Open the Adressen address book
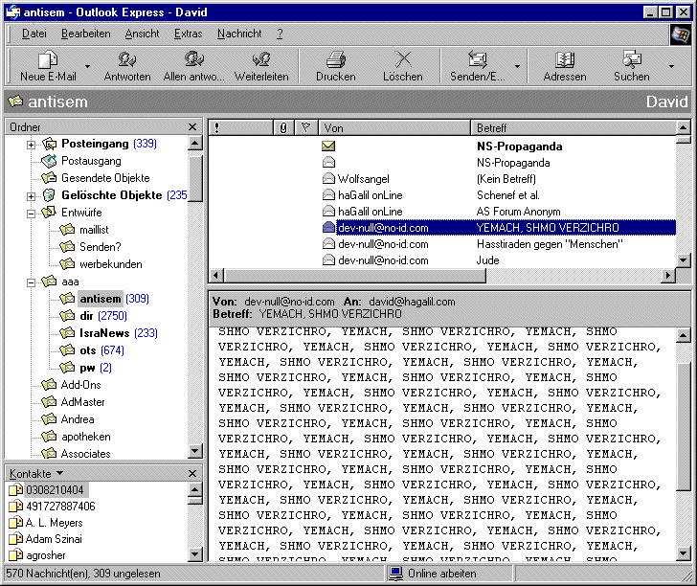This screenshot has width=697, height=586. click(564, 60)
